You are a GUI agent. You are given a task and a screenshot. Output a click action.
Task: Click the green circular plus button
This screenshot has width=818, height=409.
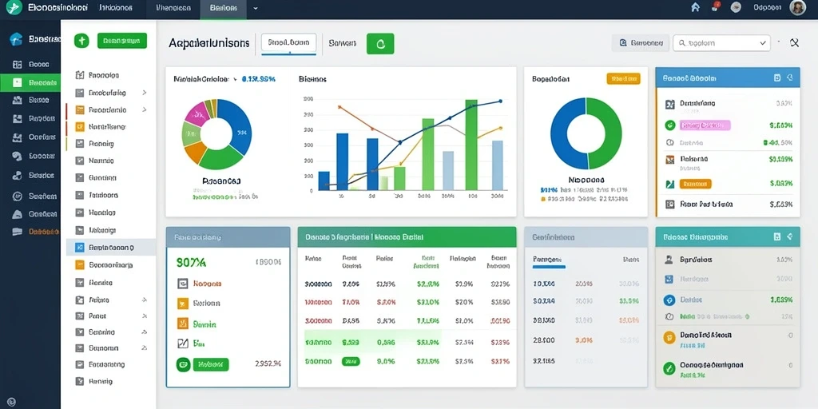tap(81, 41)
